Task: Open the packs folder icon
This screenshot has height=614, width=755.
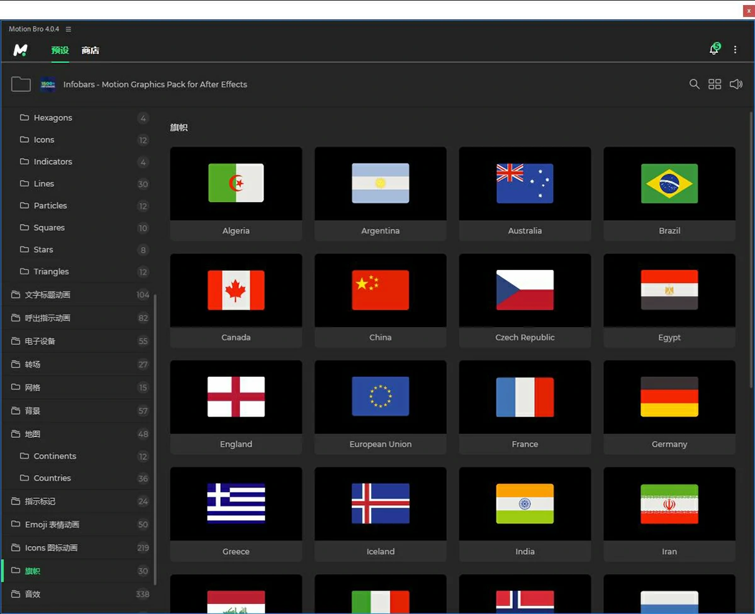Action: point(21,84)
